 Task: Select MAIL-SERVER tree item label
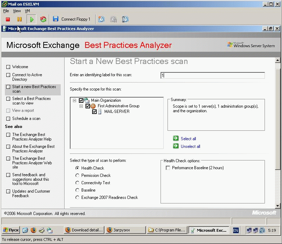click(117, 112)
